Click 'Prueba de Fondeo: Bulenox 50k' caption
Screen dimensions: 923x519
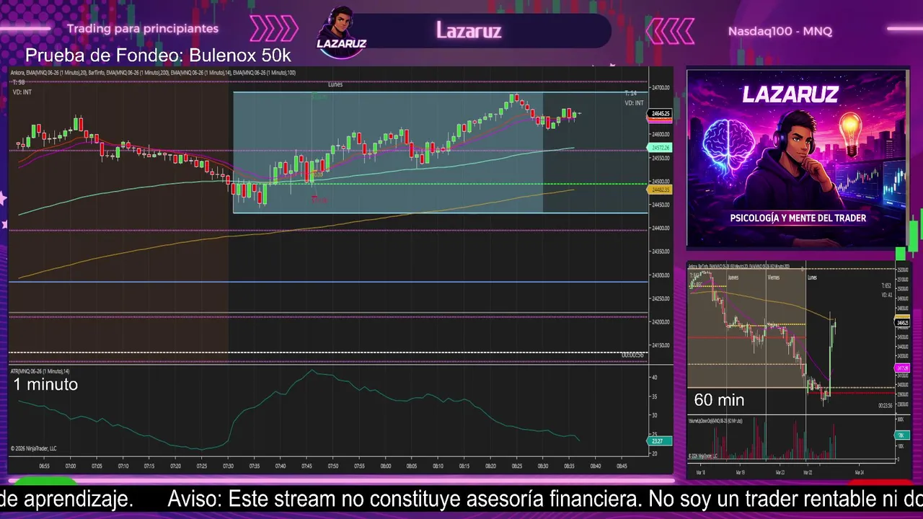point(158,56)
